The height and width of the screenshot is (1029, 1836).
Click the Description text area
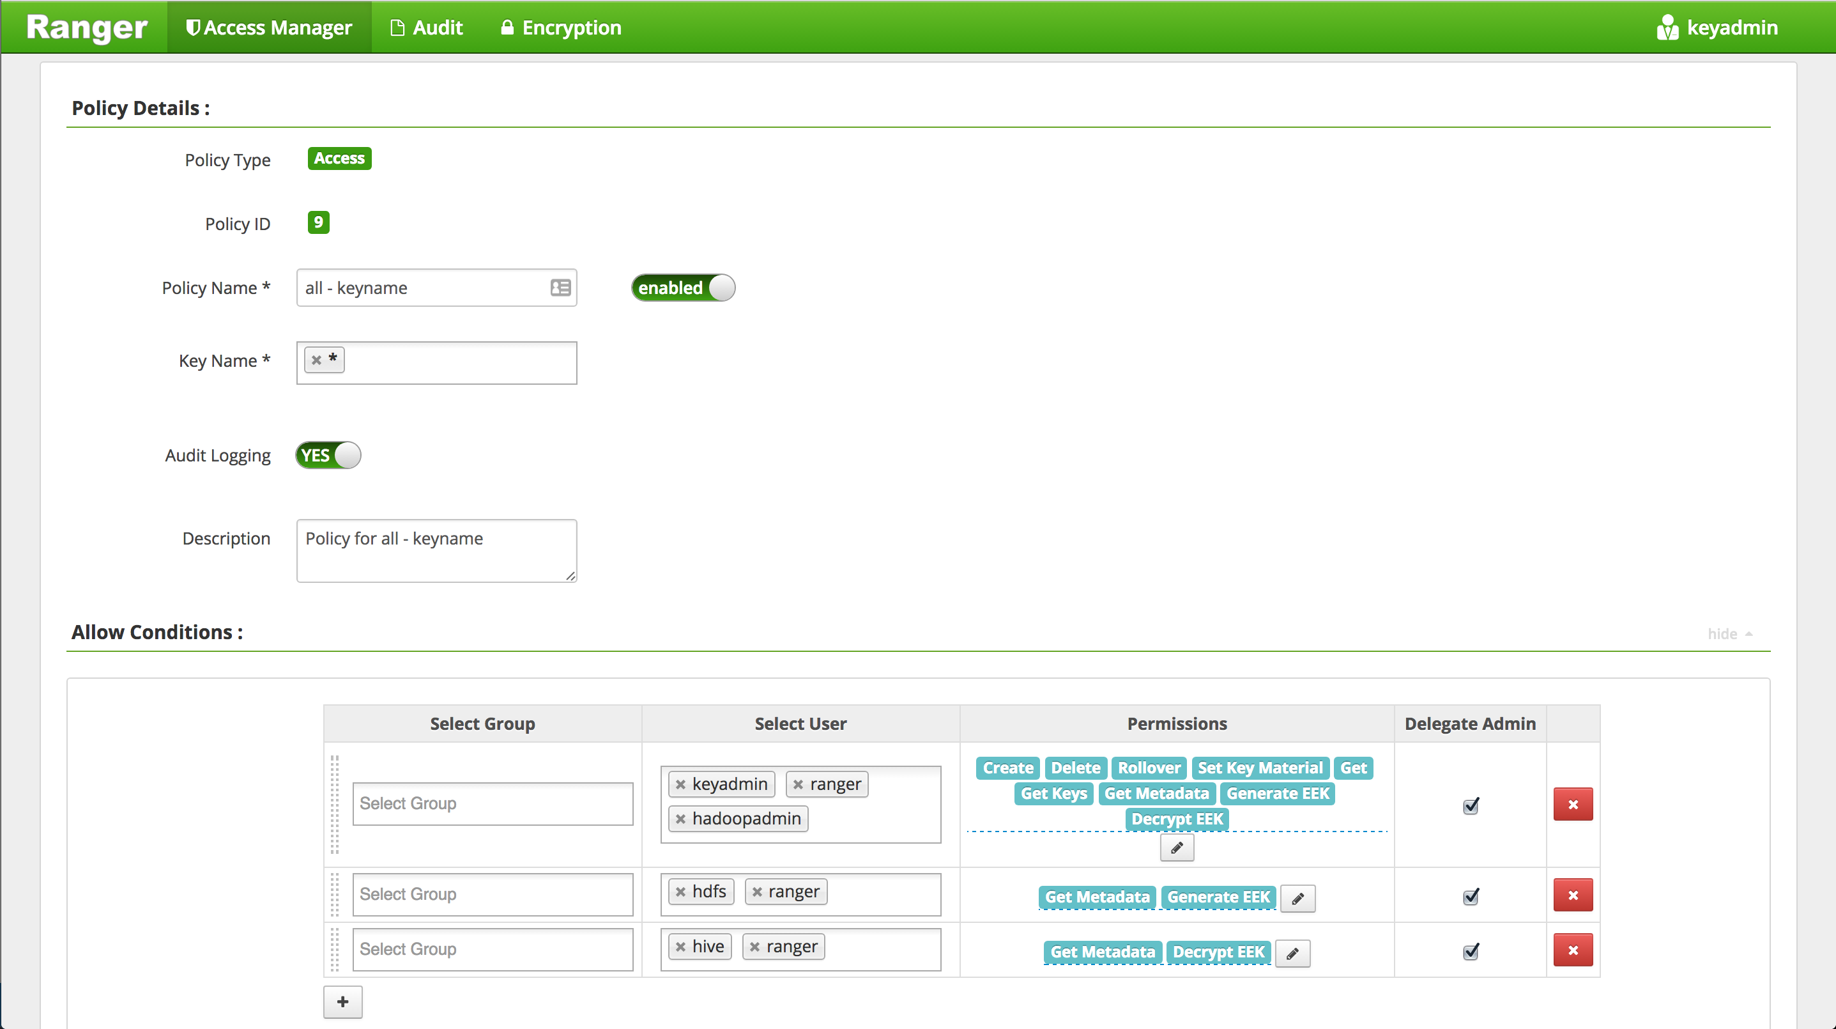436,550
